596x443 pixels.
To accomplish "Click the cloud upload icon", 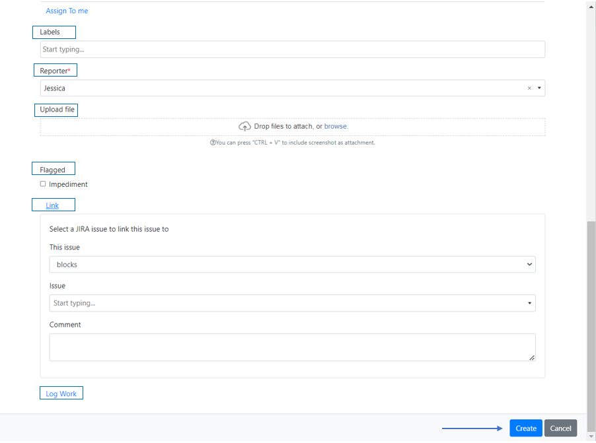I will tap(244, 126).
